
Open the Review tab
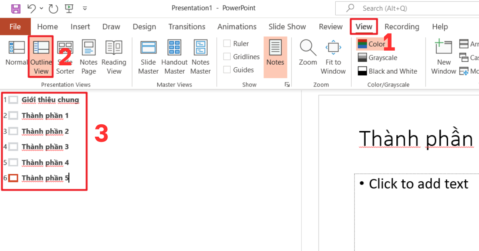331,27
